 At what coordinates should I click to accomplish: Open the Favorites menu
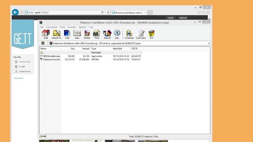pyautogui.click(x=72, y=27)
